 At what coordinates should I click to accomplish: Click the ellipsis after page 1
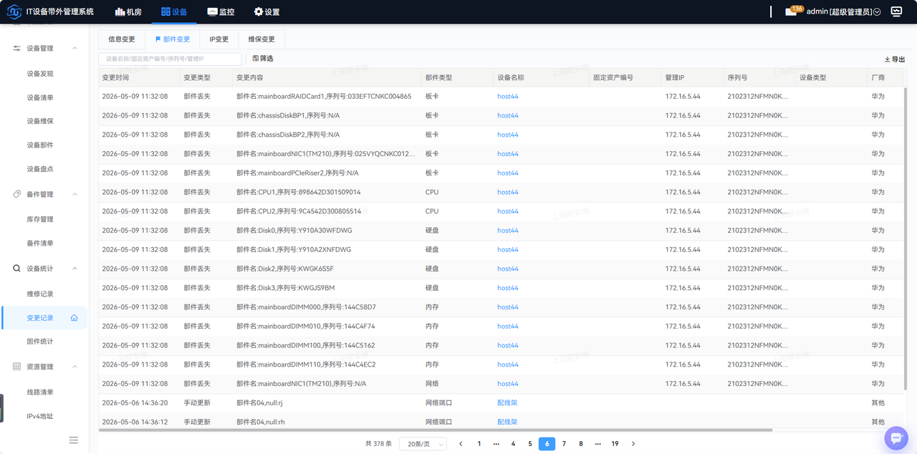point(496,444)
